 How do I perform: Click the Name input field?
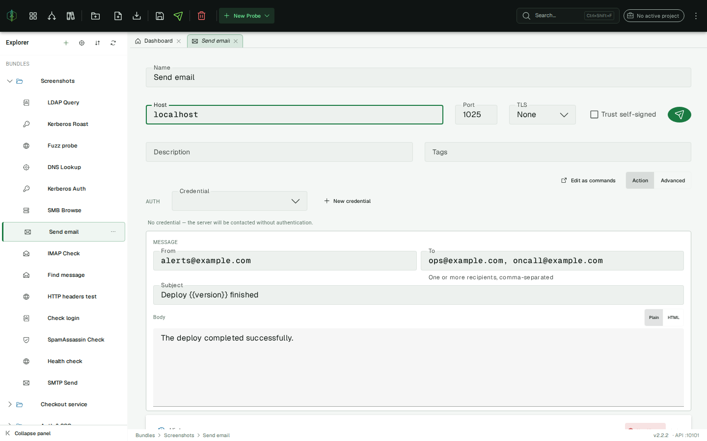tap(418, 77)
